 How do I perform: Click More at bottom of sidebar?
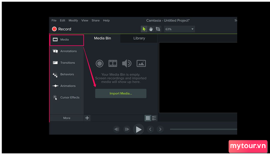point(67,118)
